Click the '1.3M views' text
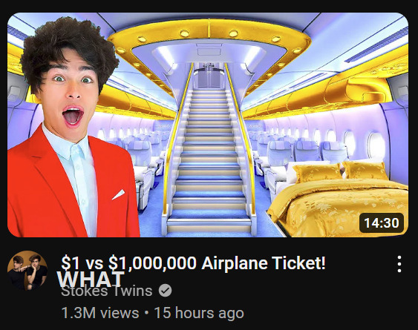This screenshot has width=418, height=330. coord(100,313)
